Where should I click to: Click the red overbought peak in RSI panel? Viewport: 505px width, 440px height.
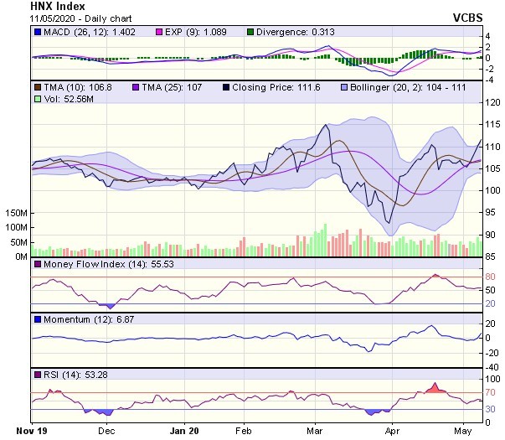[433, 388]
